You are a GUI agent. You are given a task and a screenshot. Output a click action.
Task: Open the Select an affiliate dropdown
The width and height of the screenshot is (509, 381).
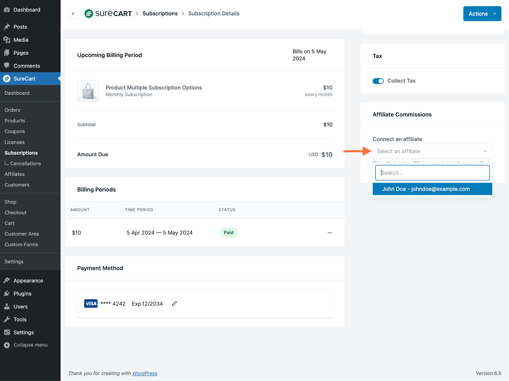(x=432, y=151)
